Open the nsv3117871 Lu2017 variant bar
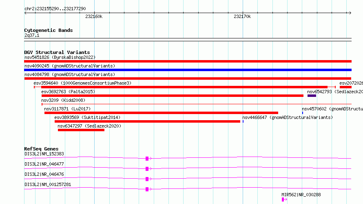 click(161, 113)
